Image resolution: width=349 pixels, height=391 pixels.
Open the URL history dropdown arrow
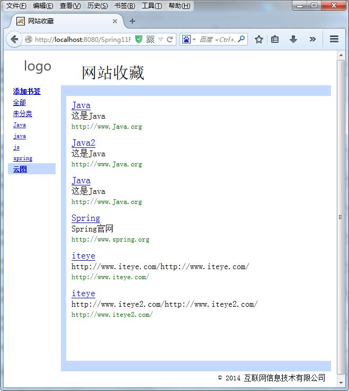point(161,39)
